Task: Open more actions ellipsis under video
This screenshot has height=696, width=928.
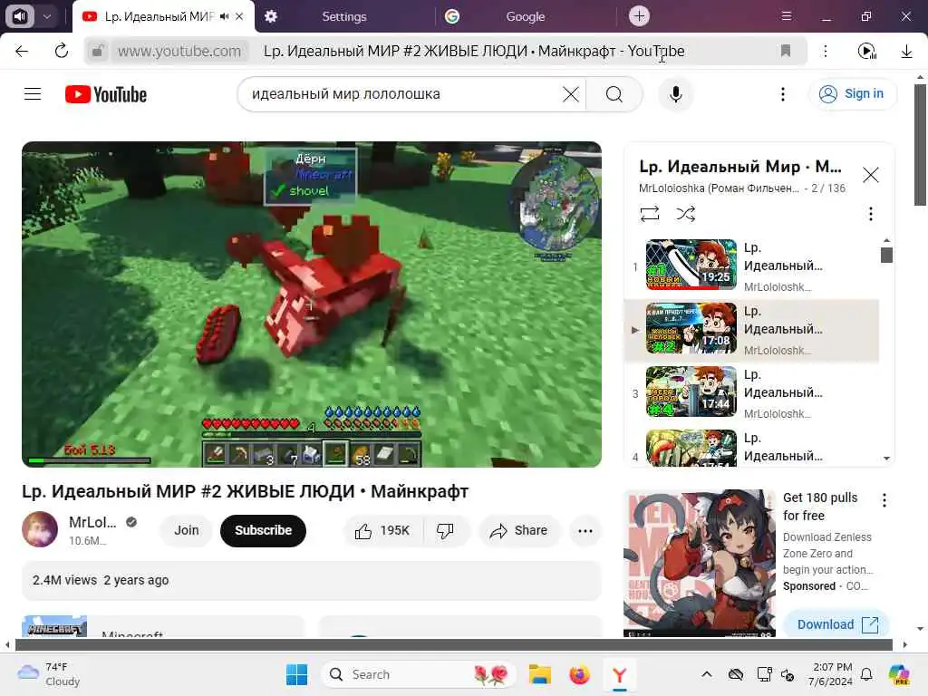Action: pos(585,531)
